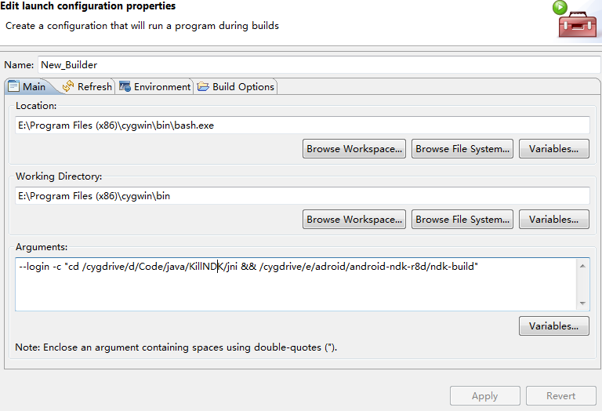Open Variables for the Arguments field

tap(553, 326)
